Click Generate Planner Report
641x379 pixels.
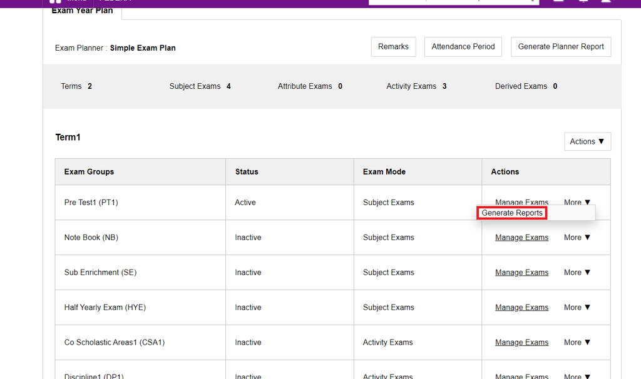click(560, 47)
